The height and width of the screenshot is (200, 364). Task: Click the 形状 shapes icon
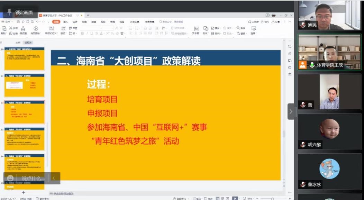point(206,28)
